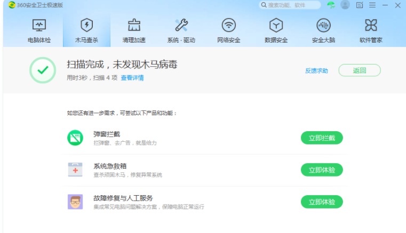Open the 安全大脑 security brain icon
The width and height of the screenshot is (406, 233).
(x=323, y=25)
